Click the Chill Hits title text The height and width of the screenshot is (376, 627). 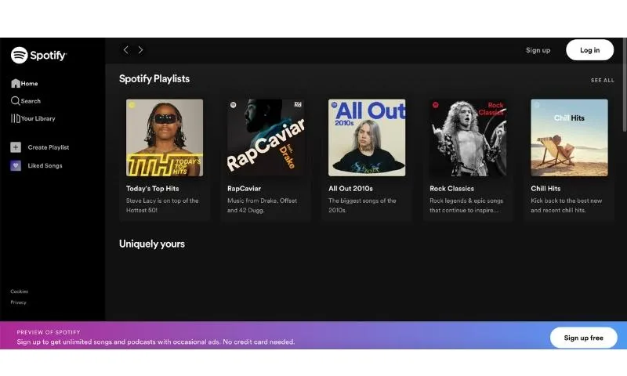tap(545, 189)
